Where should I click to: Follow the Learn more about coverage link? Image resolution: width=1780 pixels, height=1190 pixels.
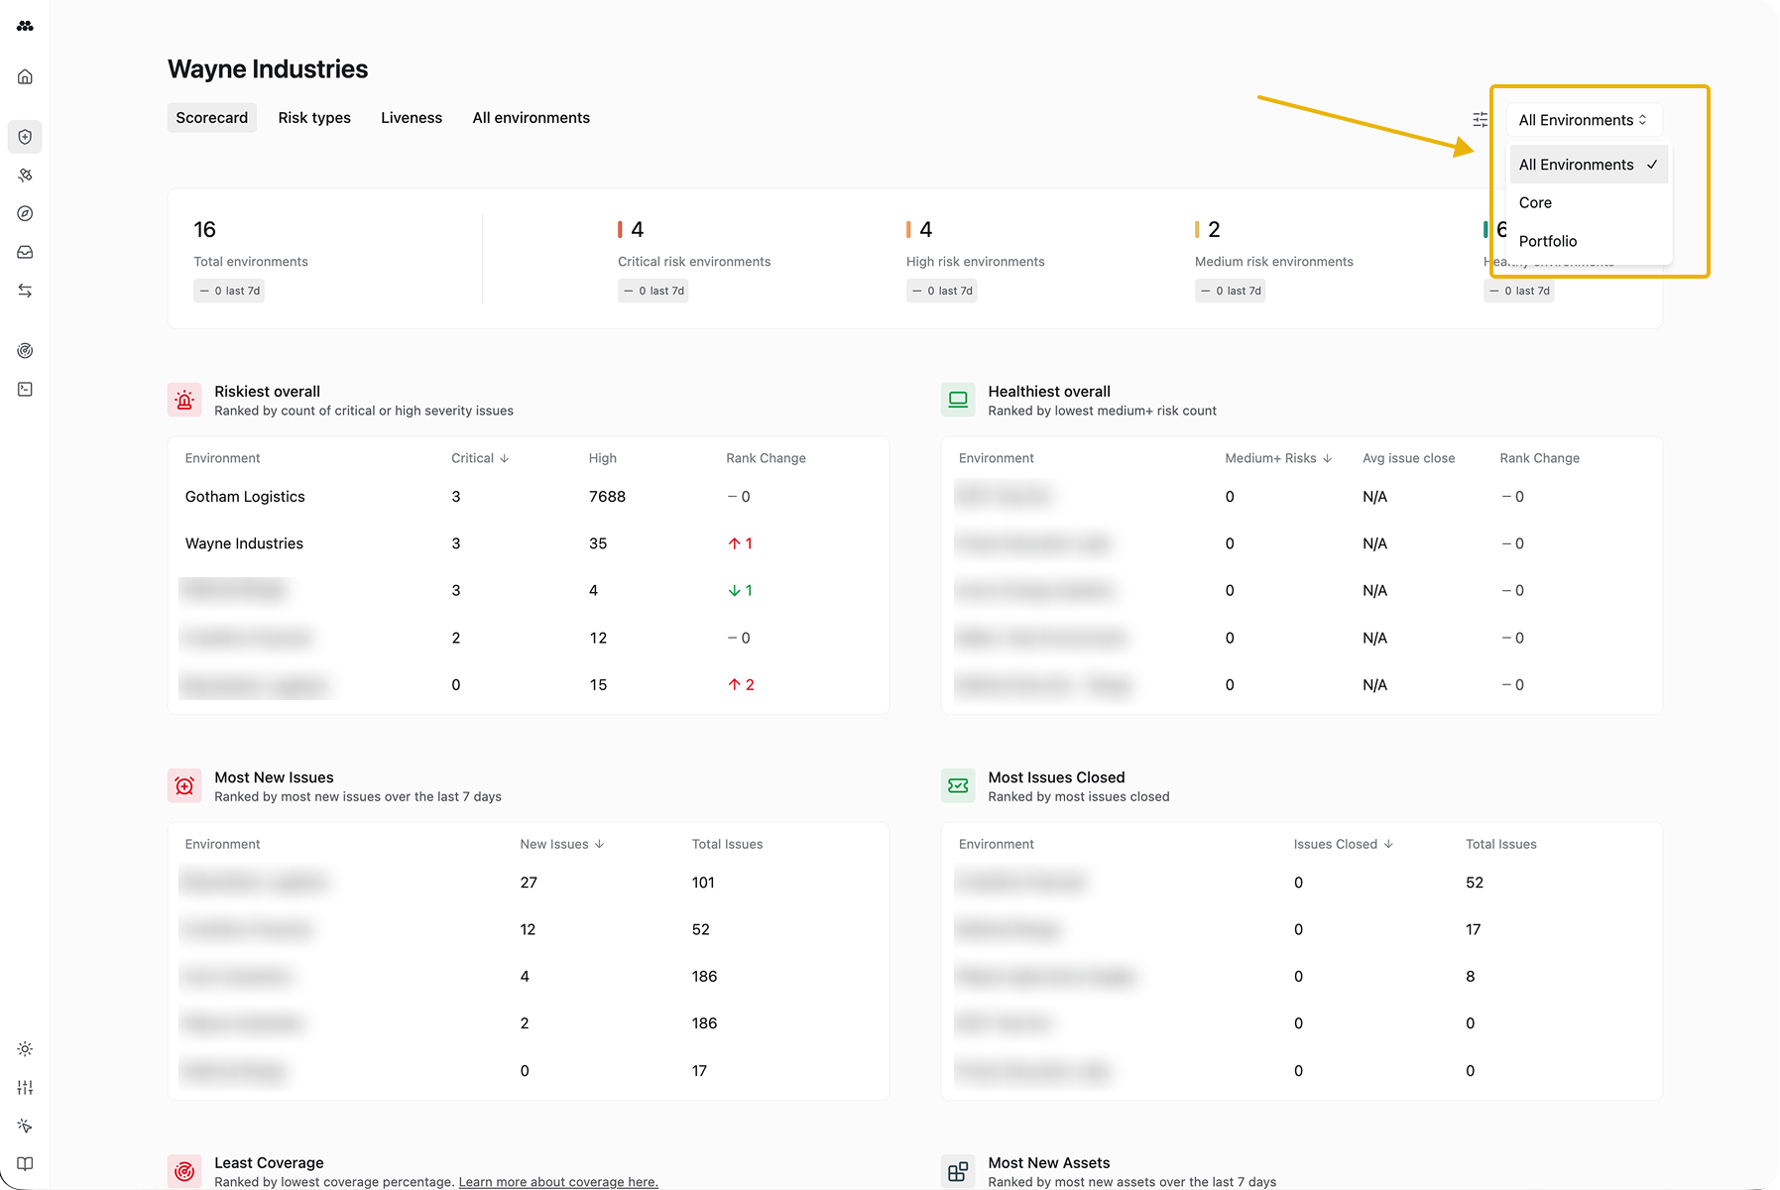coord(558,1182)
